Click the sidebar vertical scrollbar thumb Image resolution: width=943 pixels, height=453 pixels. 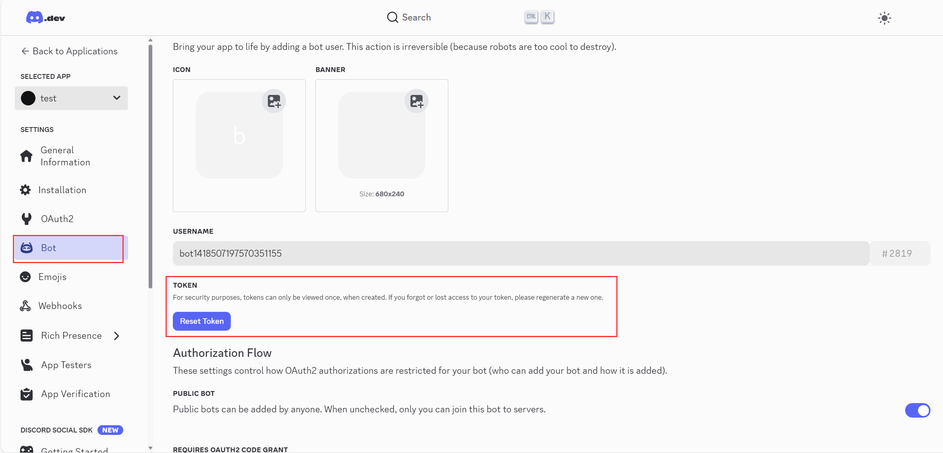(150, 167)
